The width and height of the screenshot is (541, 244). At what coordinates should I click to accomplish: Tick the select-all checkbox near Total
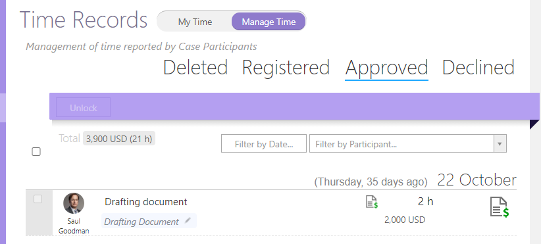(x=36, y=152)
